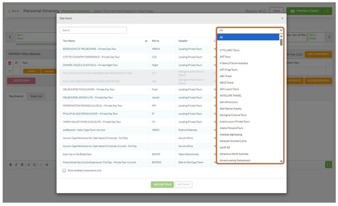Switch to the Expert tips tab

[x=36, y=96]
